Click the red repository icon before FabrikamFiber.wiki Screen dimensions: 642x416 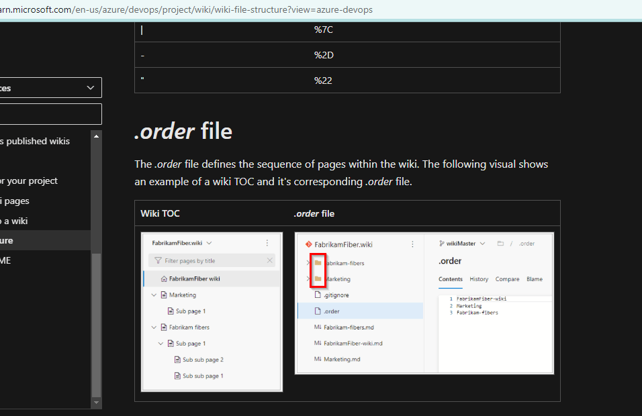point(308,244)
